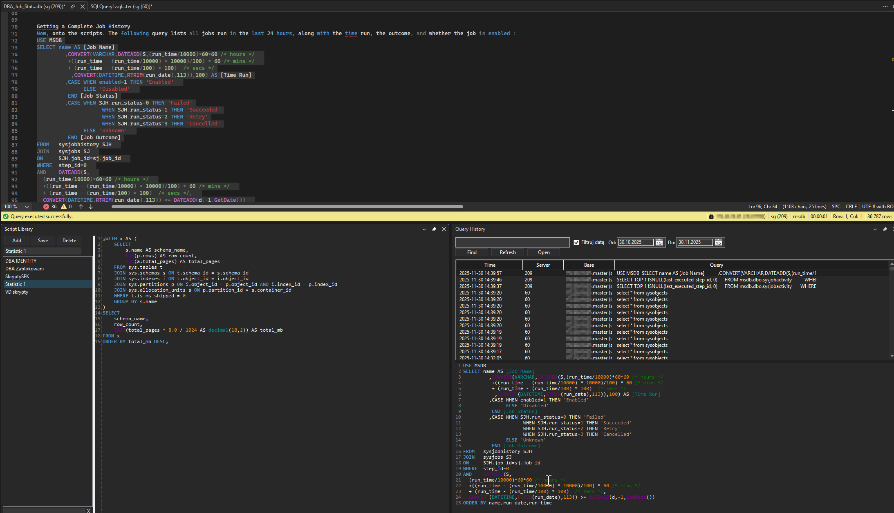The width and height of the screenshot is (894, 513).
Task: Toggle the Filtruj datą checkbox
Action: tap(576, 243)
